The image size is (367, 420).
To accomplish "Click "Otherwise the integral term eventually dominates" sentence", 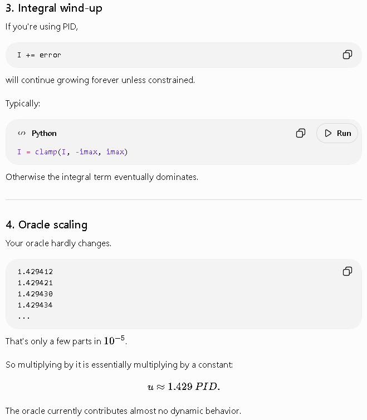I will [102, 177].
